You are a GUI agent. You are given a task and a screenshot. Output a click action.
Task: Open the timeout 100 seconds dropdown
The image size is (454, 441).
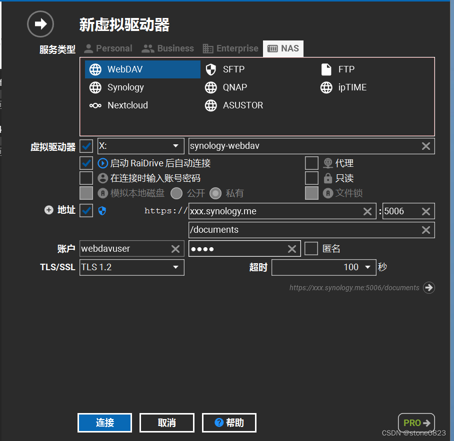point(324,267)
